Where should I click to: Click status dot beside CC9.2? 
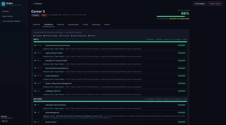[35, 83]
